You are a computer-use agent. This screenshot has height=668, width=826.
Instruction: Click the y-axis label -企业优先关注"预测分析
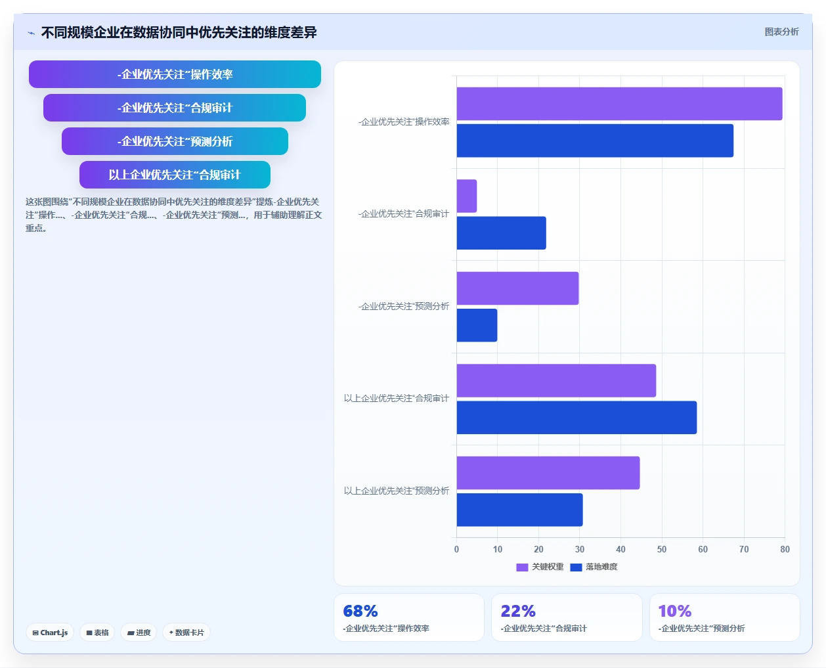404,307
